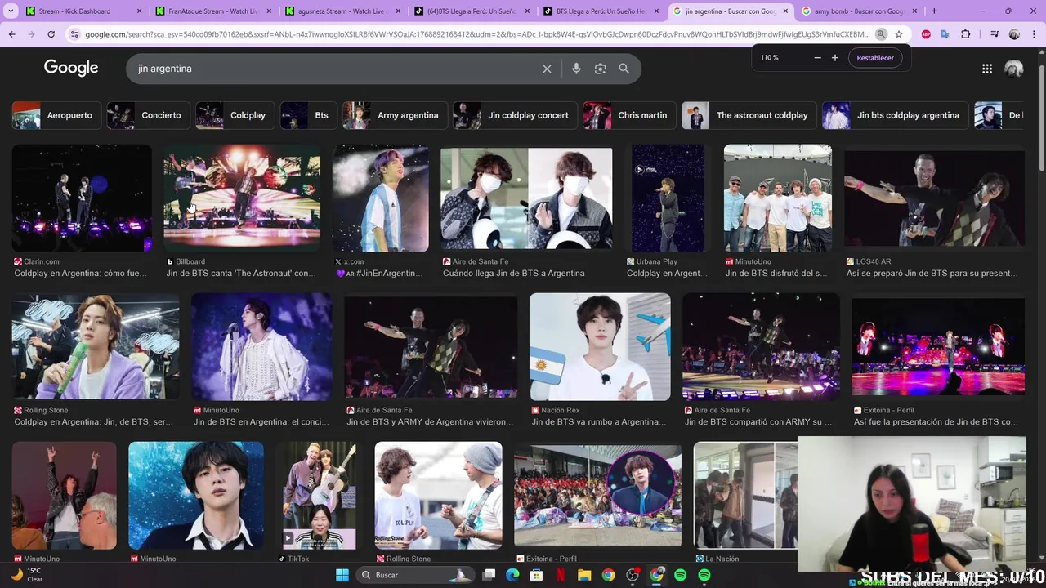The height and width of the screenshot is (588, 1046).
Task: Select the Aeropuerto filter chip
Action: (x=56, y=115)
